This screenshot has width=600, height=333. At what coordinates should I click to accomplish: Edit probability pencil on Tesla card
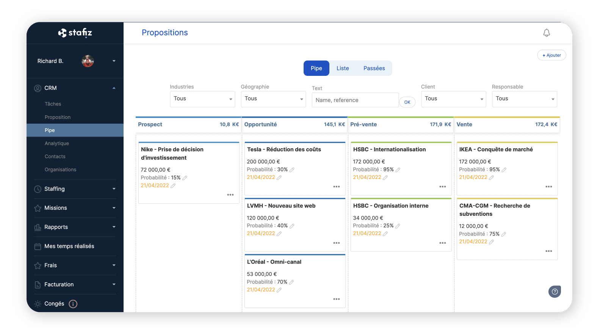(x=292, y=170)
